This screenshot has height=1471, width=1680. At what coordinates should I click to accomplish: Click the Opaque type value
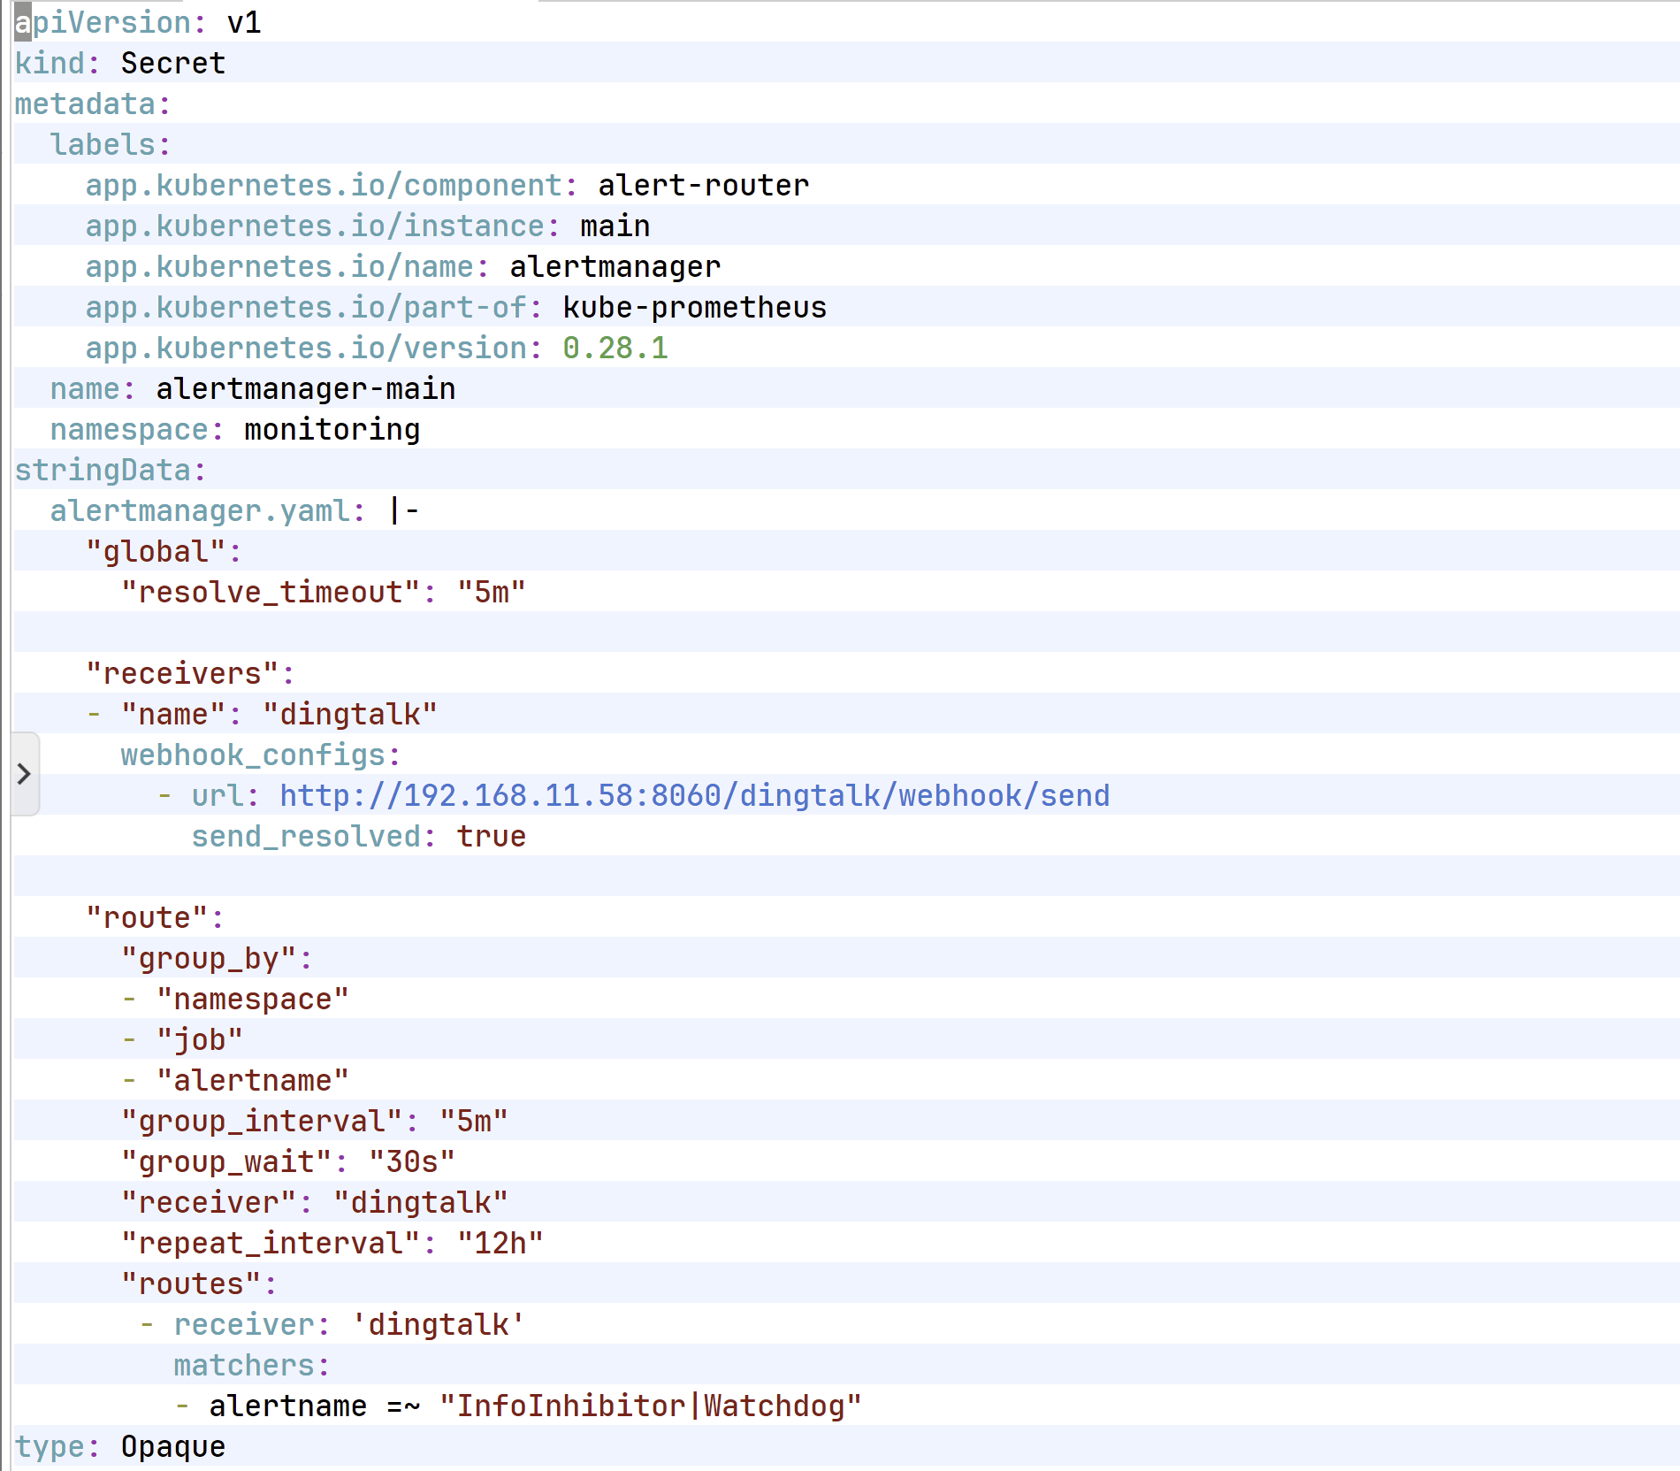coord(173,1447)
